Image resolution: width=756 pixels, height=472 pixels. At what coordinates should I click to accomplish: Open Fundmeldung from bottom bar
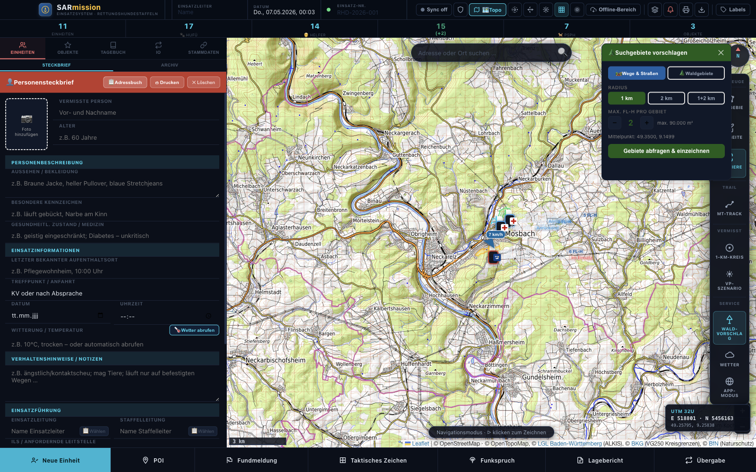[251, 460]
